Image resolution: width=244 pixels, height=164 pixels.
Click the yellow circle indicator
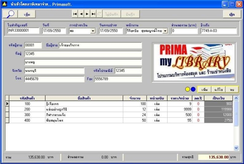(x=187, y=89)
